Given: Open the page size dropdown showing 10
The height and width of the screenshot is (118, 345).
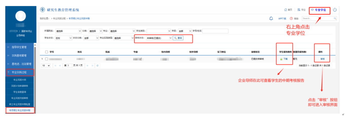Looking at the screenshot, I should click(46, 66).
